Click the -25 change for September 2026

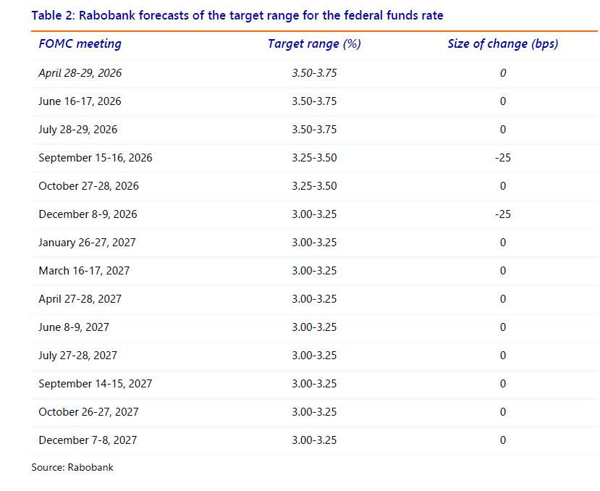pyautogui.click(x=502, y=158)
